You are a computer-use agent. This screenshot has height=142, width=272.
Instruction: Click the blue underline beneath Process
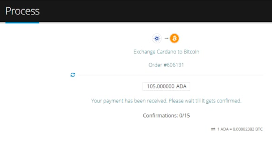click(x=22, y=22)
